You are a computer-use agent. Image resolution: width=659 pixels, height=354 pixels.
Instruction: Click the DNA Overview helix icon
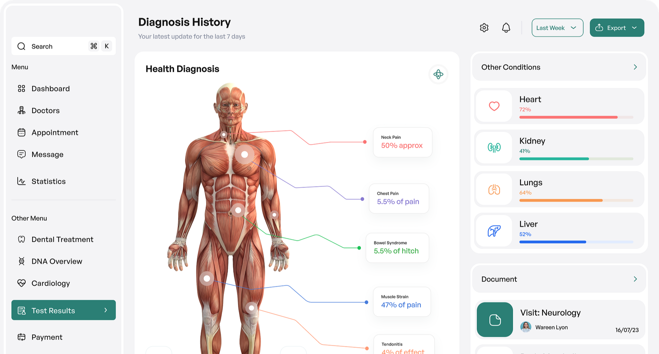21,261
